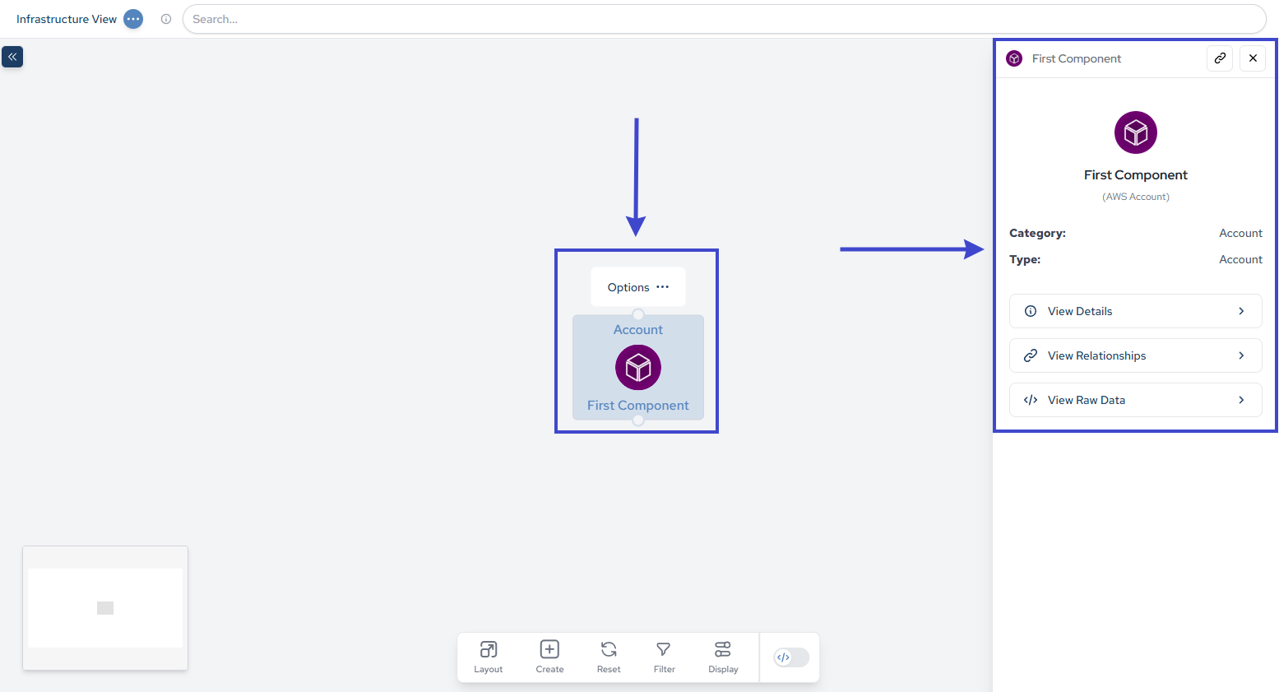
Task: Click the node thumbnail in the minimap
Action: 104,608
